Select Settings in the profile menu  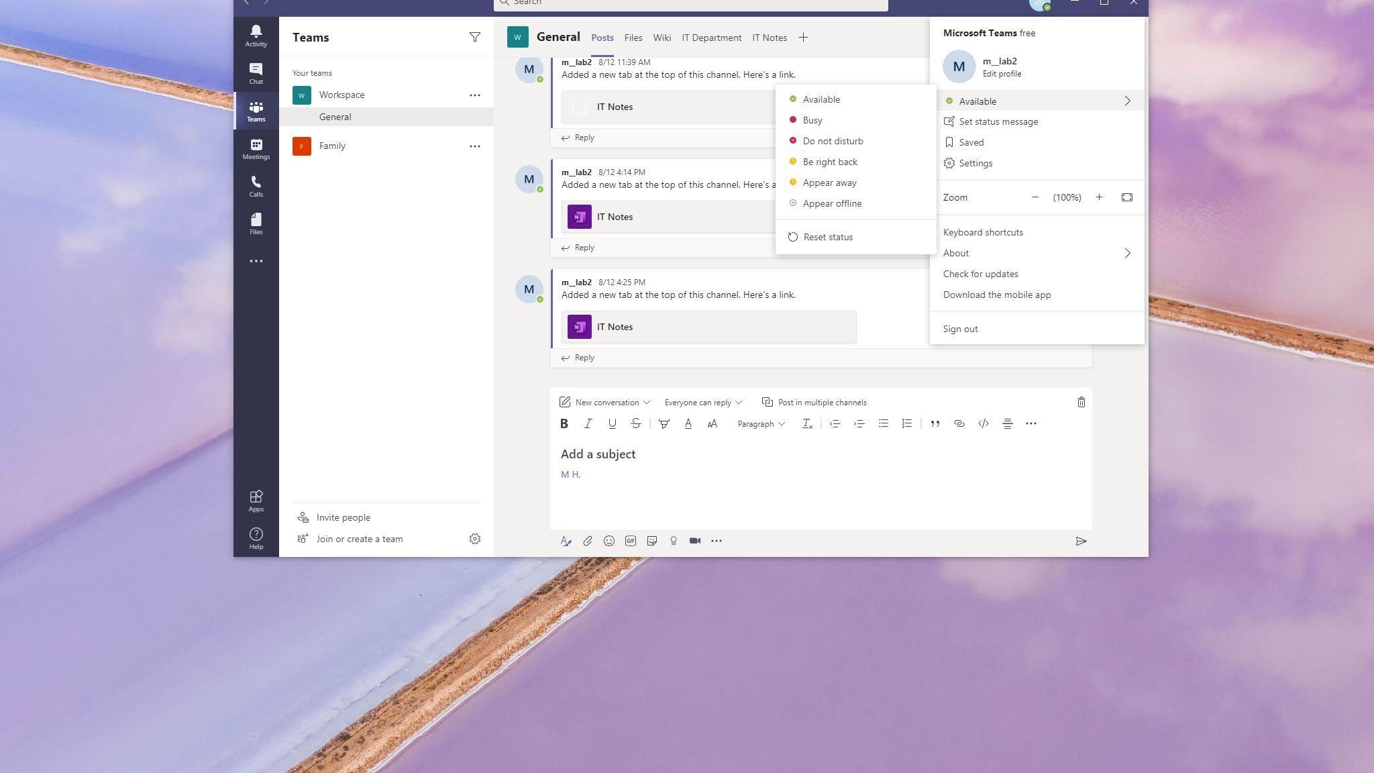tap(975, 163)
